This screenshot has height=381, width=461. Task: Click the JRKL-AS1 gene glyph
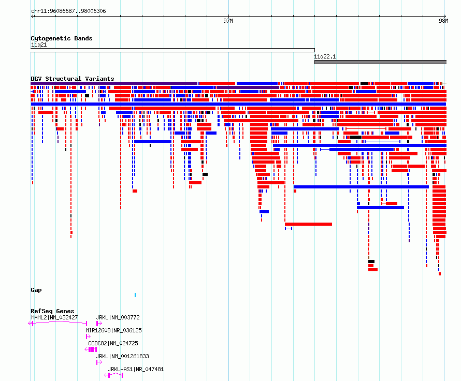[114, 375]
